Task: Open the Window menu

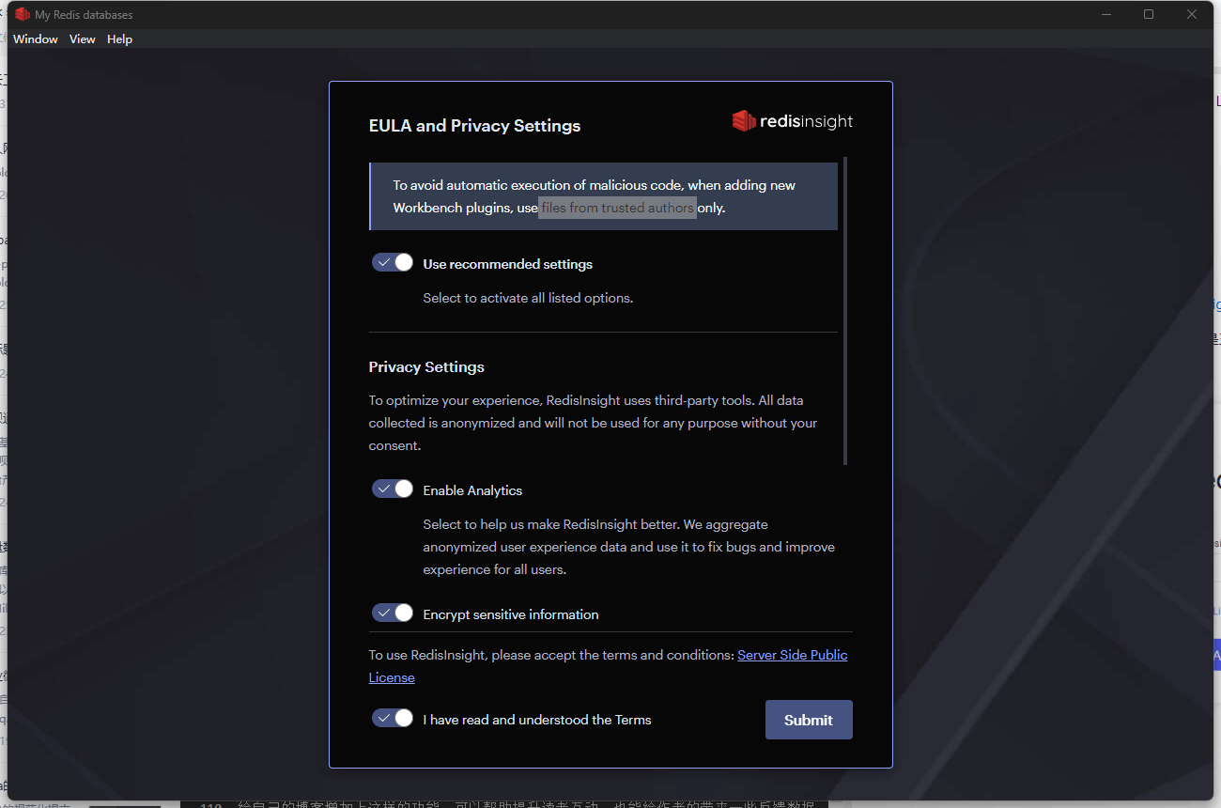Action: coord(36,39)
